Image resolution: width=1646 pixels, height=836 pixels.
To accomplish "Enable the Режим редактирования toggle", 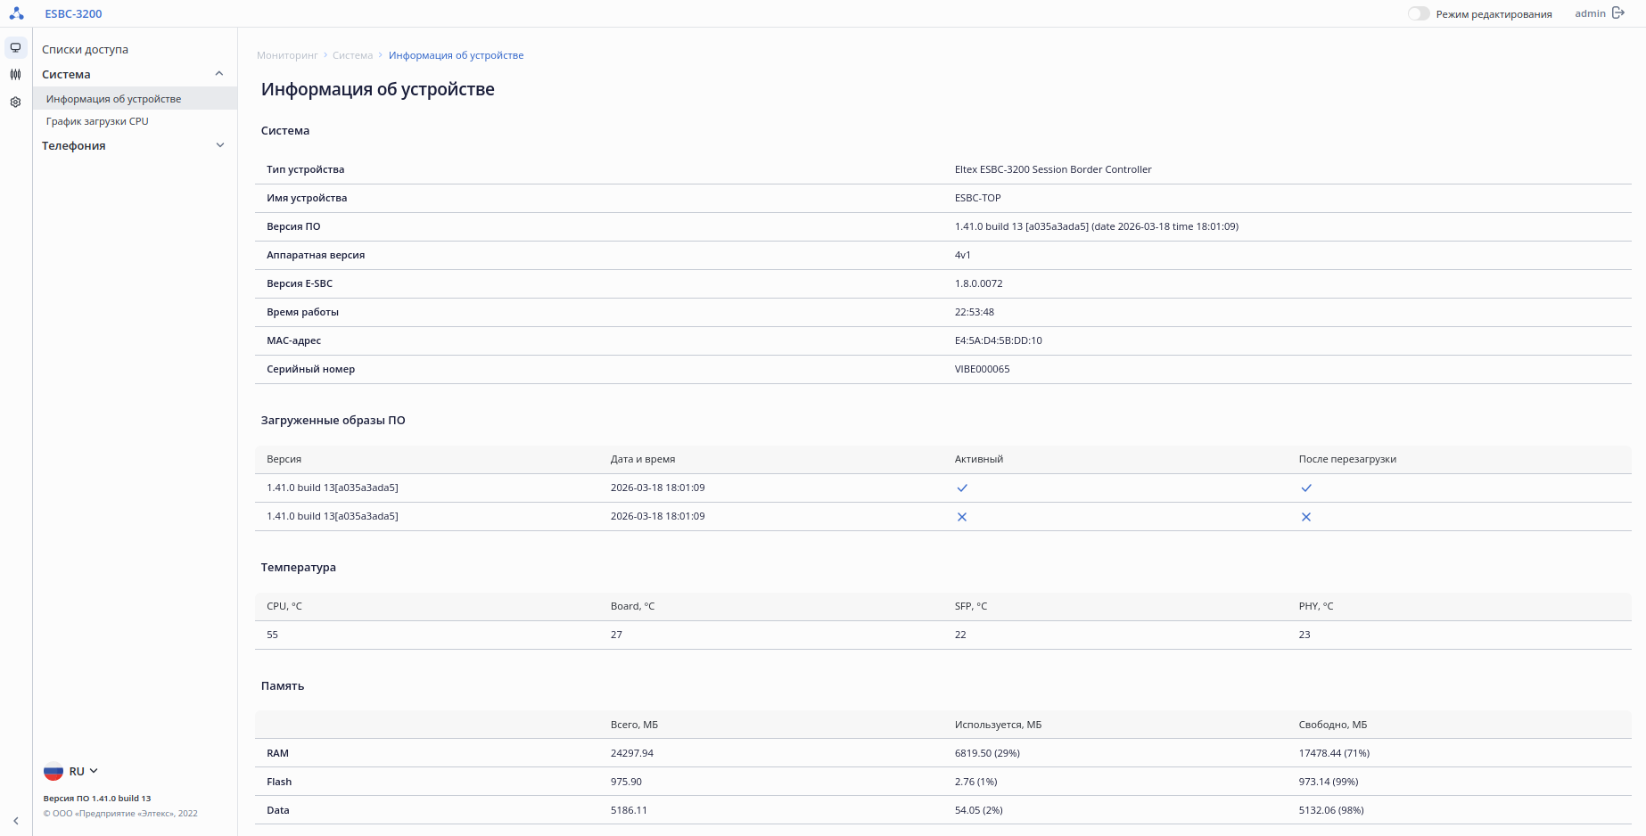I will [1419, 14].
